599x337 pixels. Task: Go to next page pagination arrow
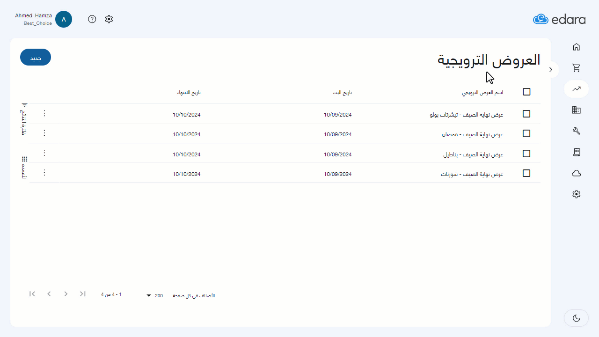point(66,294)
